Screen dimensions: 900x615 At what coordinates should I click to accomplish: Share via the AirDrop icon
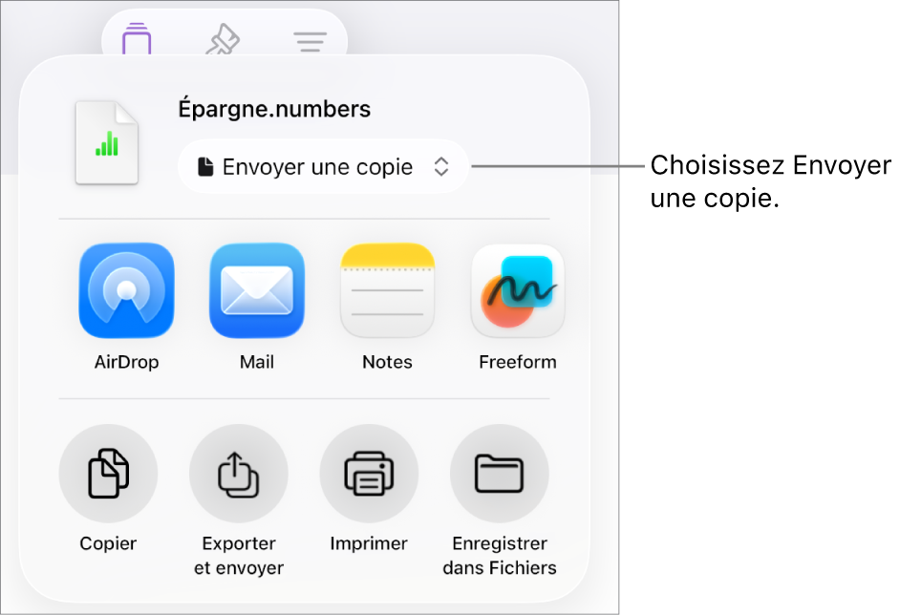[x=126, y=290]
